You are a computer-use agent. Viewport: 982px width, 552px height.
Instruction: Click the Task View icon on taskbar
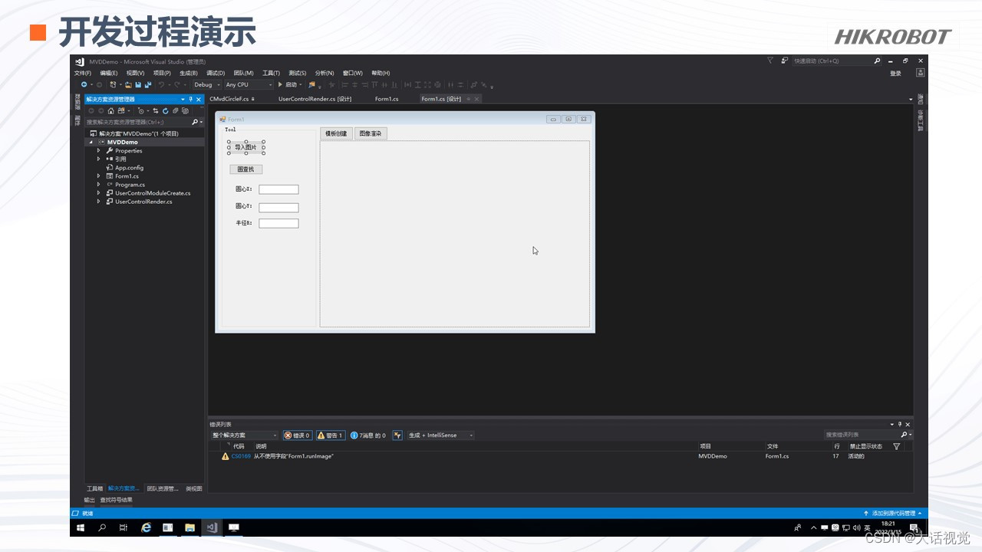(x=124, y=527)
